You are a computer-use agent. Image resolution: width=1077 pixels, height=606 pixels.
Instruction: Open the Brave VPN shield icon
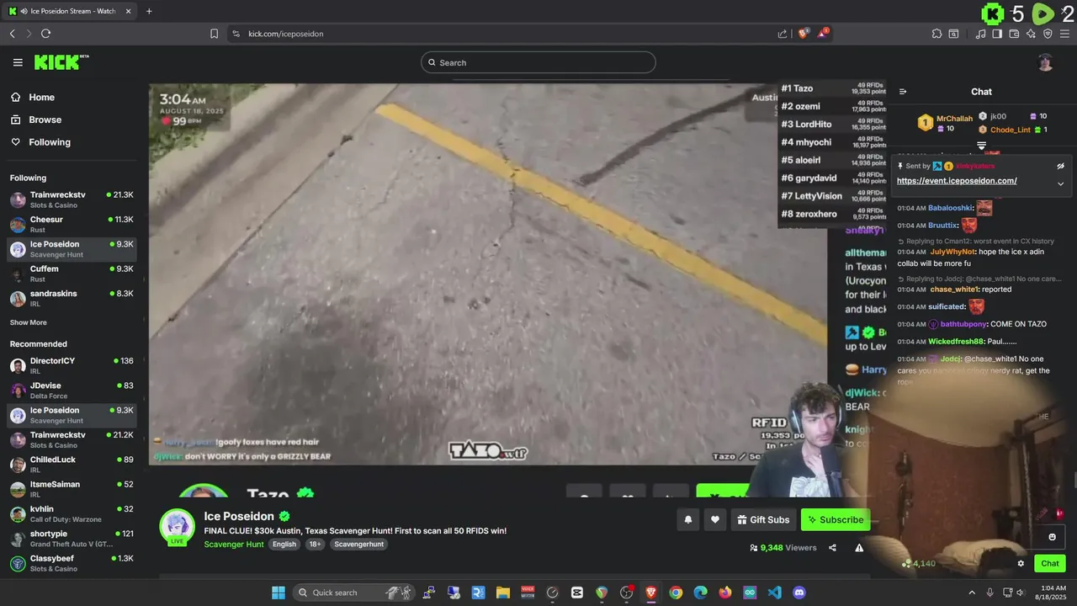tap(1048, 34)
